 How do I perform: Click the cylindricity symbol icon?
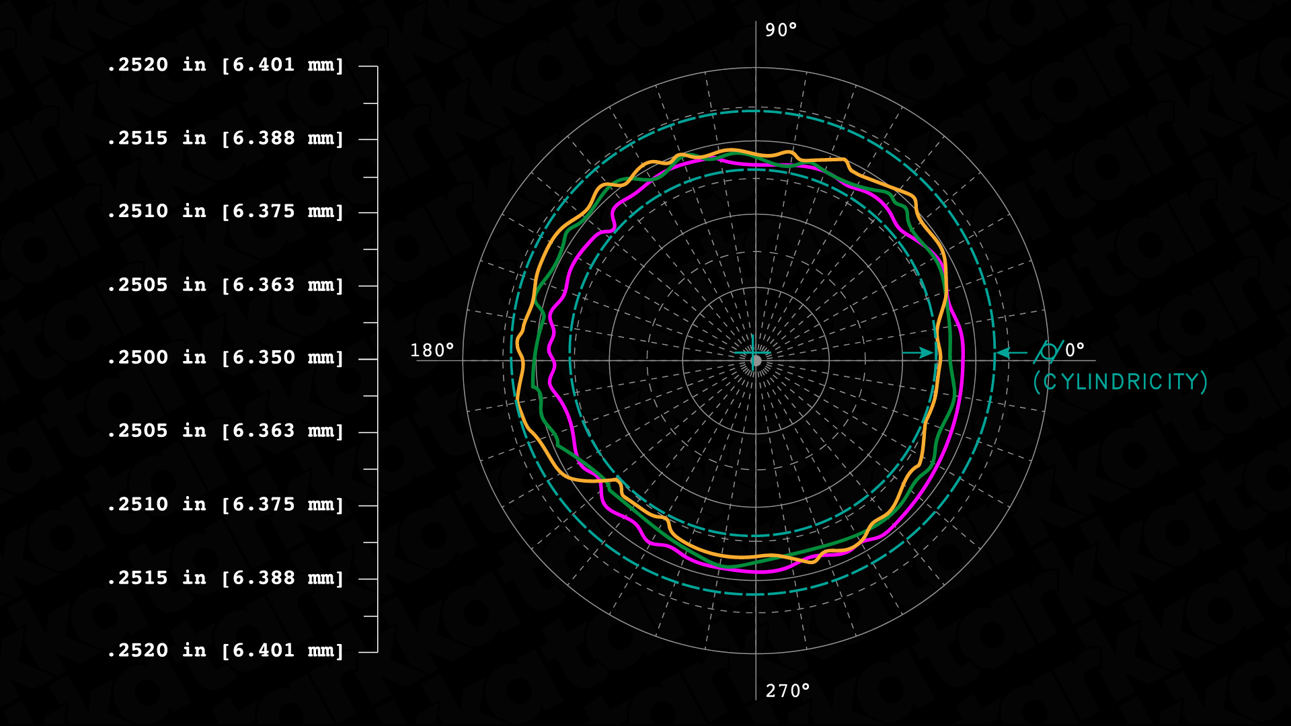pos(1048,351)
